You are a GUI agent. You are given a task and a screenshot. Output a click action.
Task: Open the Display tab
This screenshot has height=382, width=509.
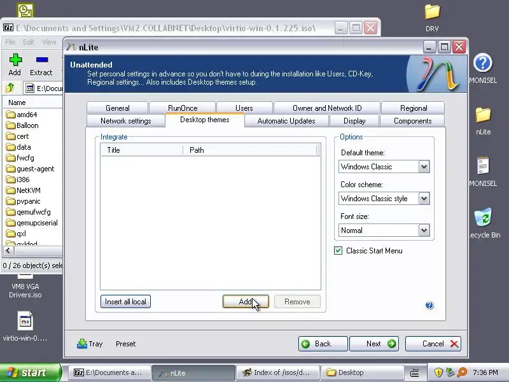pos(354,121)
